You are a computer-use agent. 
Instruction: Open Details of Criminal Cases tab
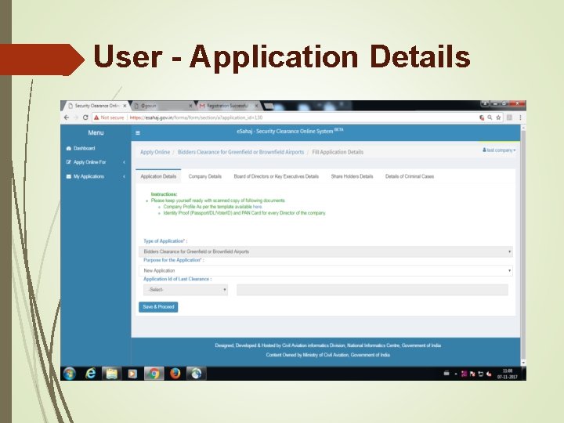[410, 176]
